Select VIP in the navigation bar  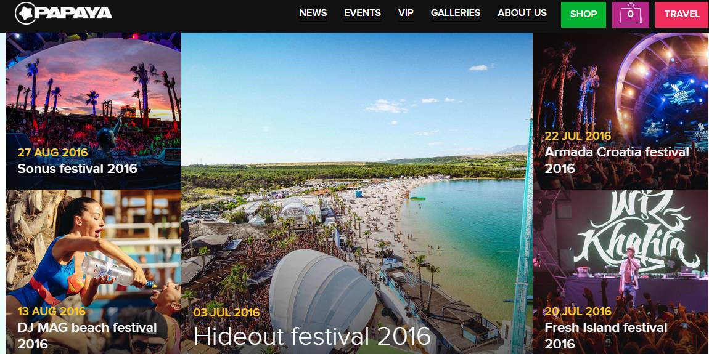pos(406,13)
